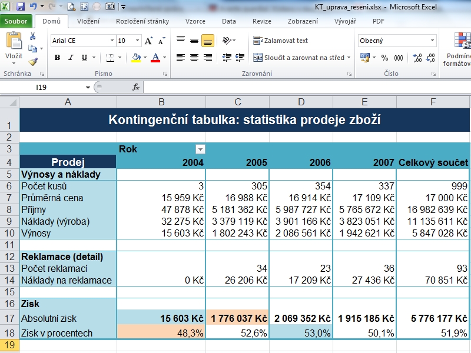Apply bold formatting with the B icon
Image resolution: width=471 pixels, height=353 pixels.
point(57,57)
